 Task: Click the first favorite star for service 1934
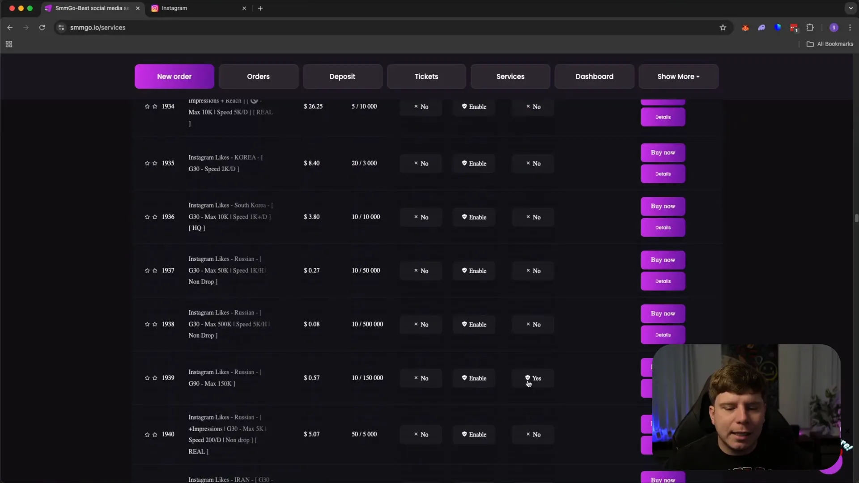(x=147, y=106)
